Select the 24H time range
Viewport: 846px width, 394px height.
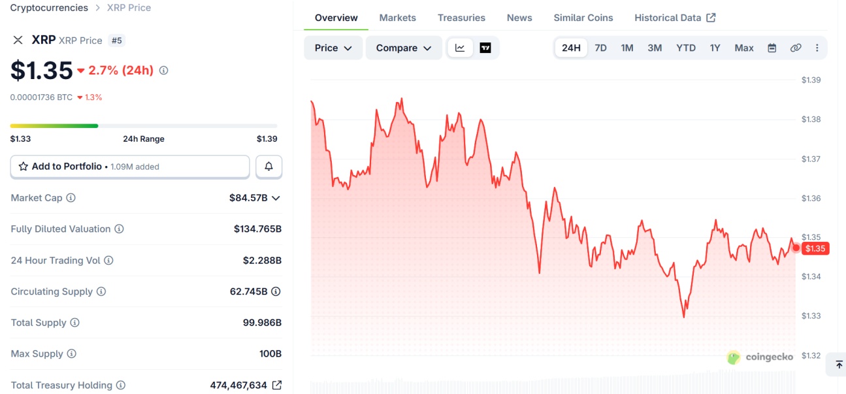(571, 48)
